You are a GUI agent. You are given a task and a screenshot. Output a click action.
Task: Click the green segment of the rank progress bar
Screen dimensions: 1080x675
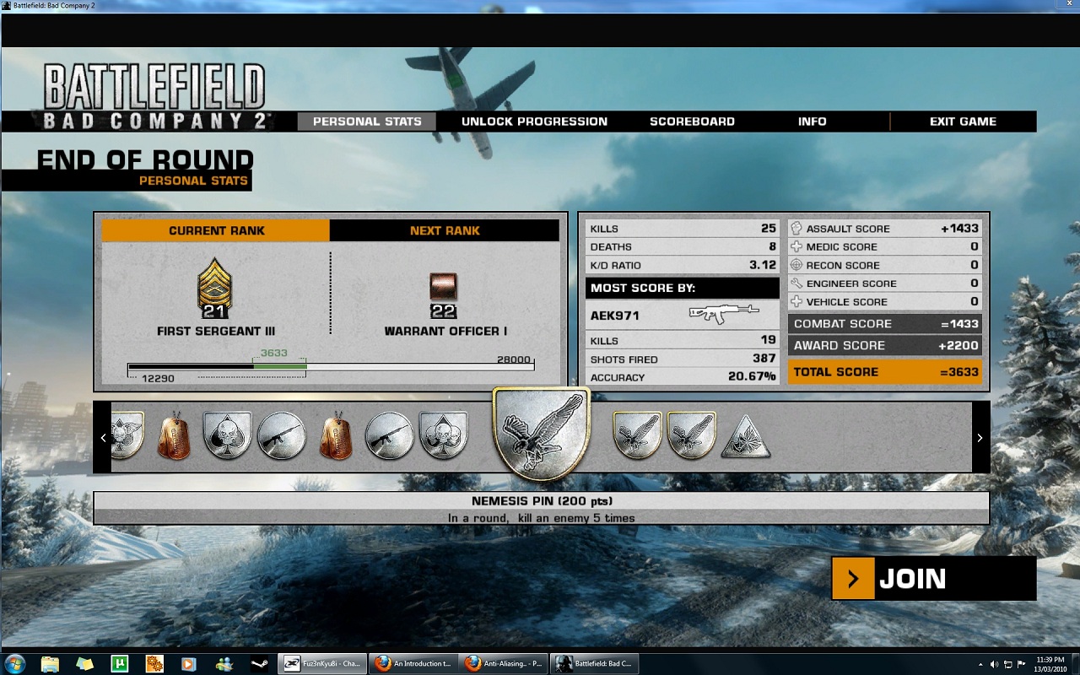click(279, 366)
